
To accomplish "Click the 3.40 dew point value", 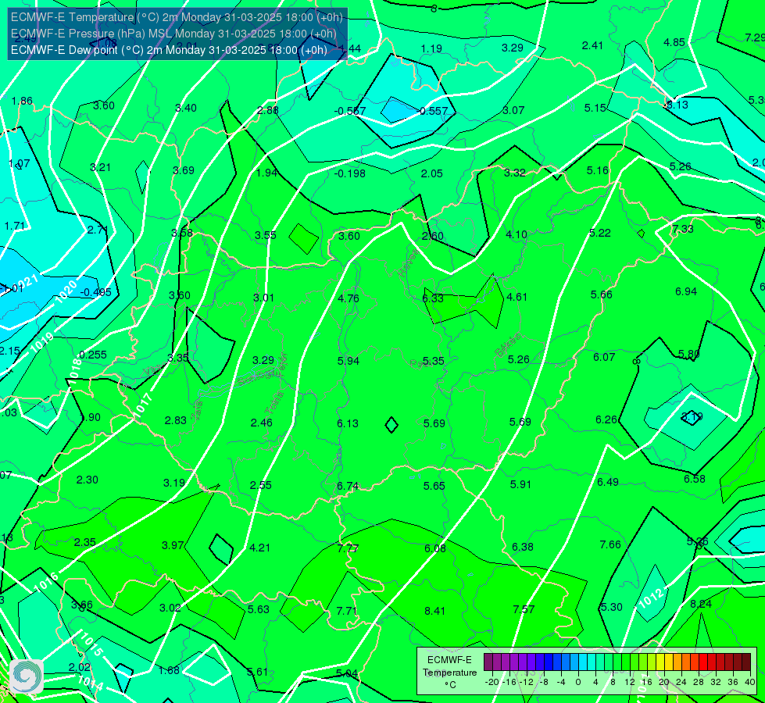I will coord(186,108).
